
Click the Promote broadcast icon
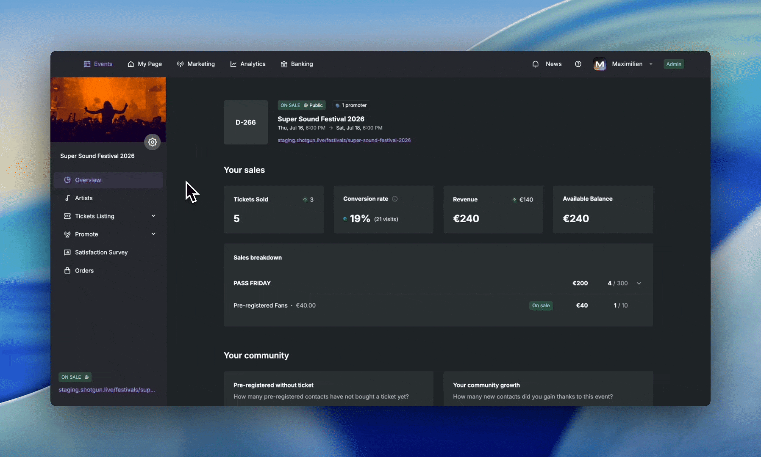[x=67, y=234]
